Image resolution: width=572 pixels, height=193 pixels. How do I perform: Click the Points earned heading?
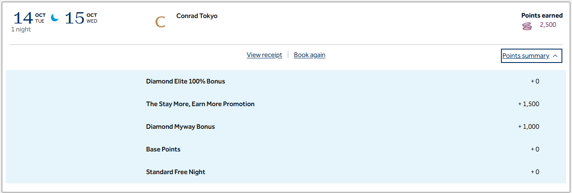[542, 16]
